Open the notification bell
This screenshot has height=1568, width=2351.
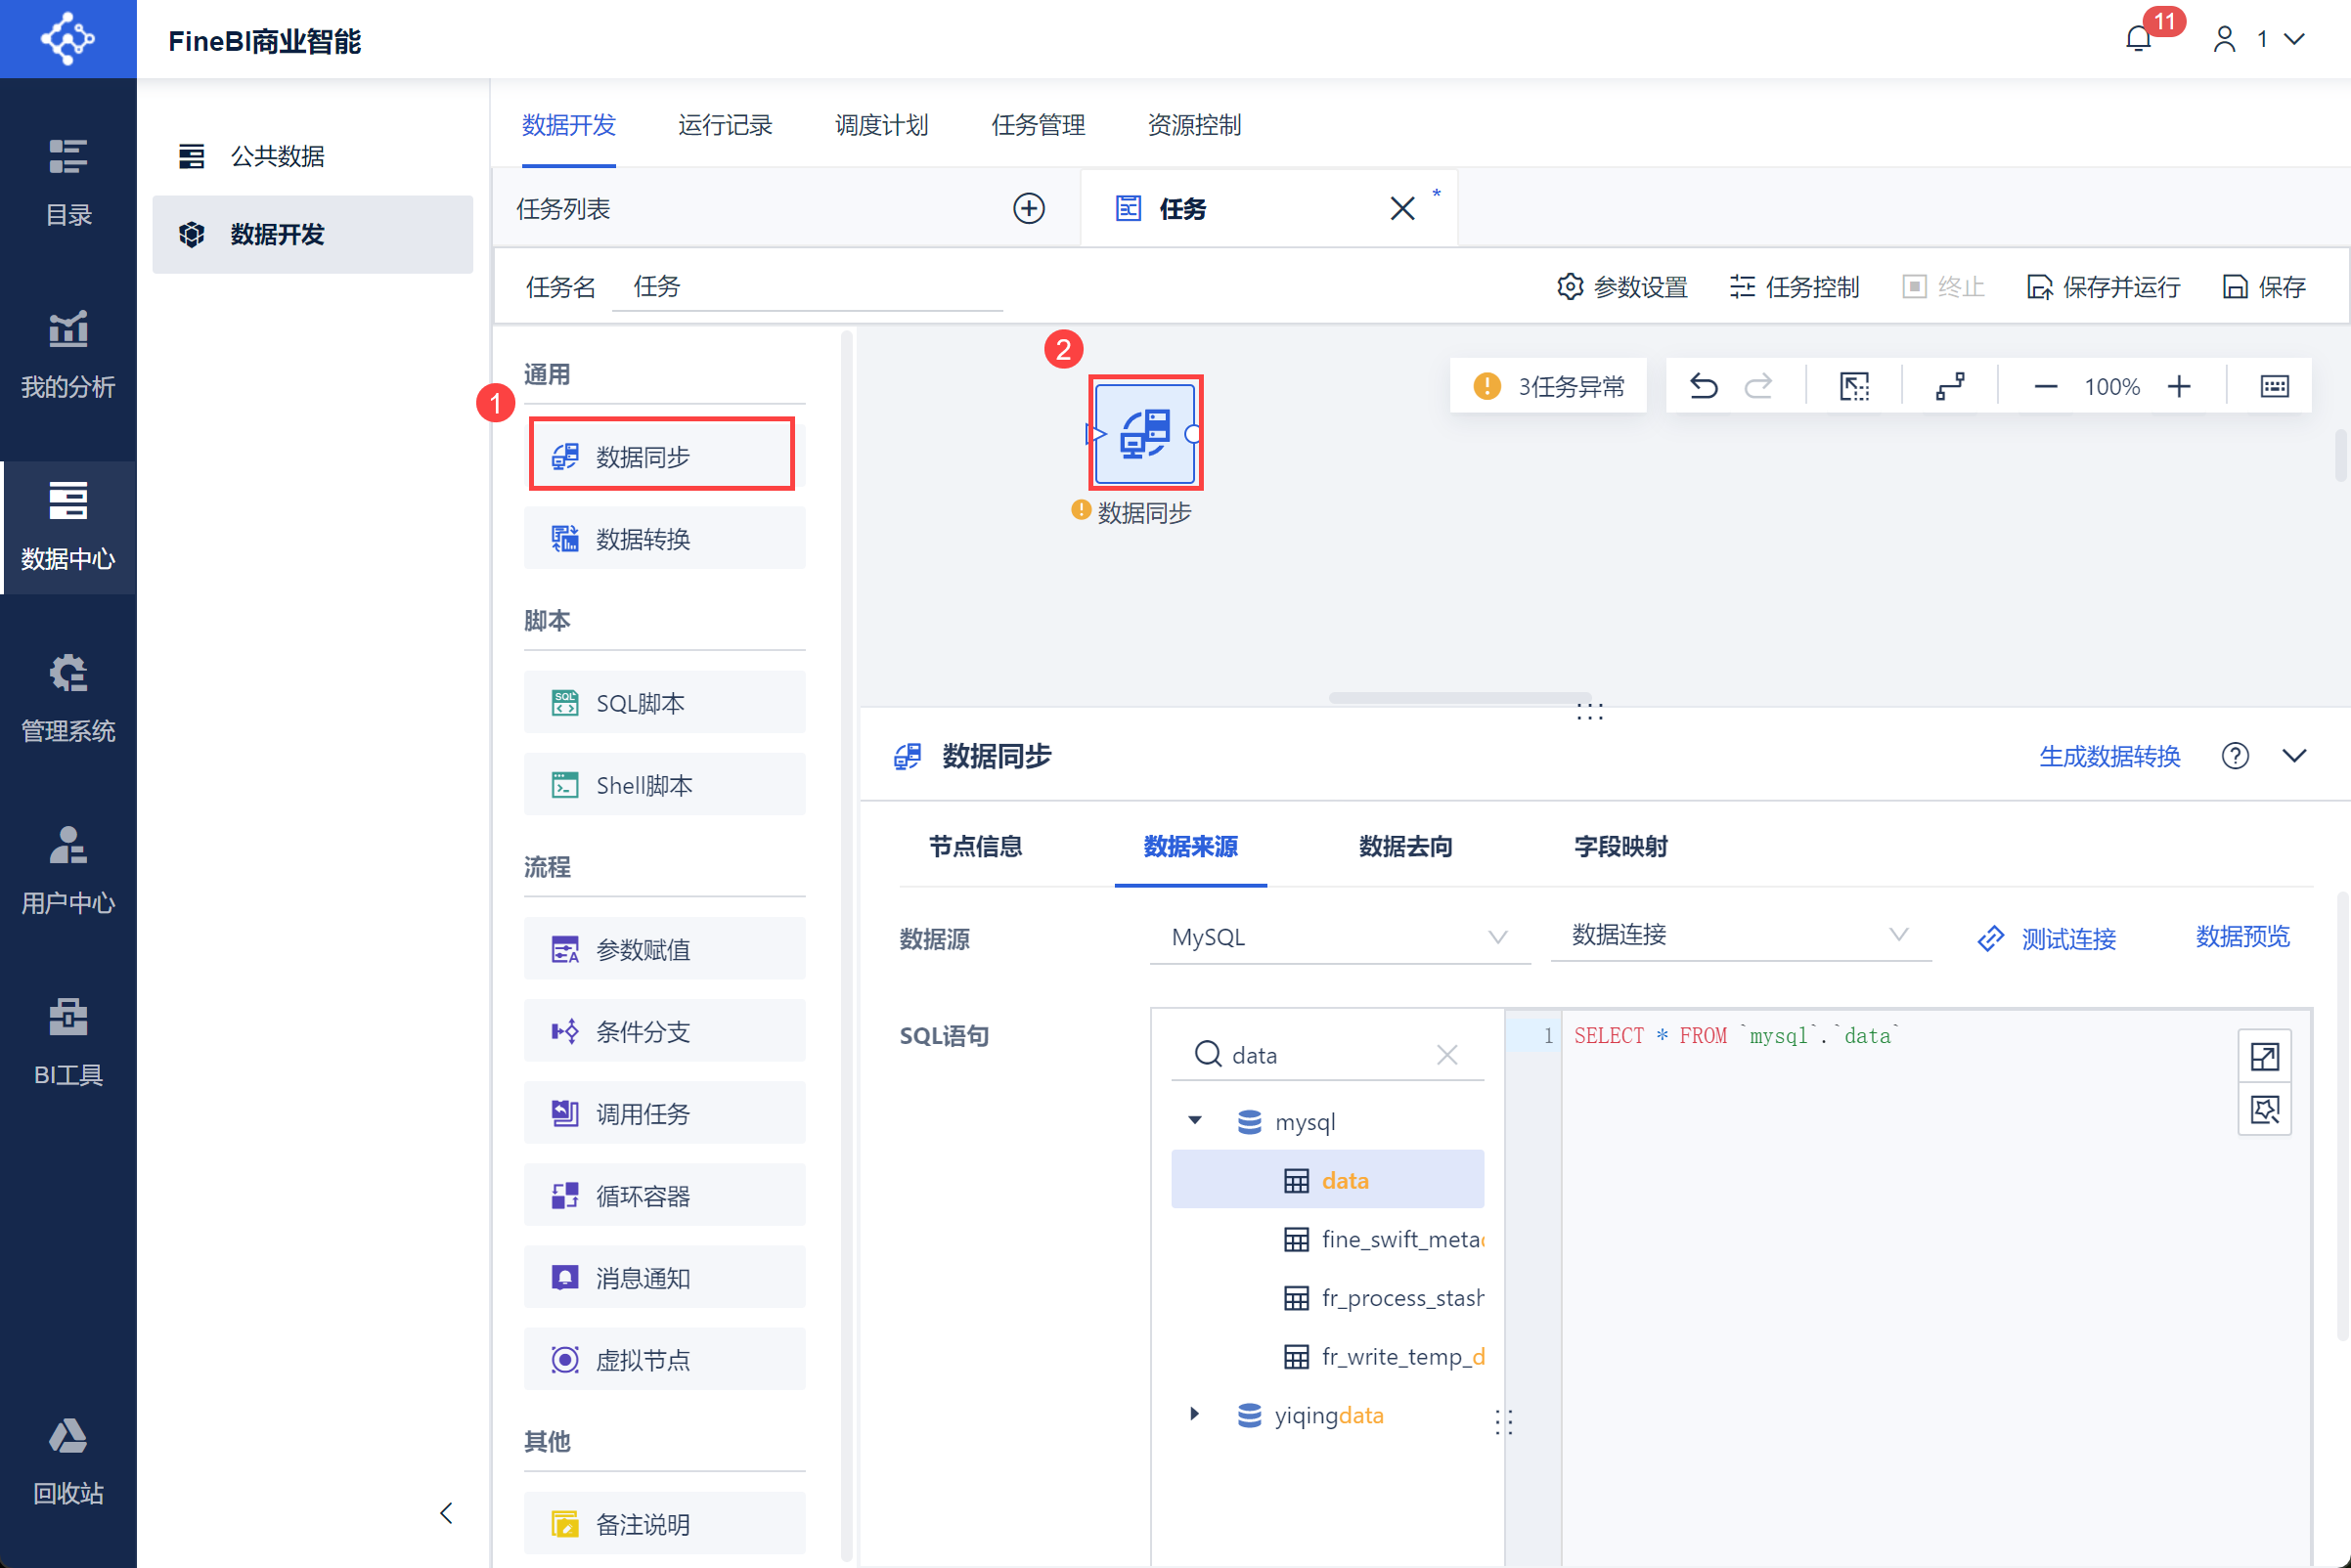[x=2138, y=39]
